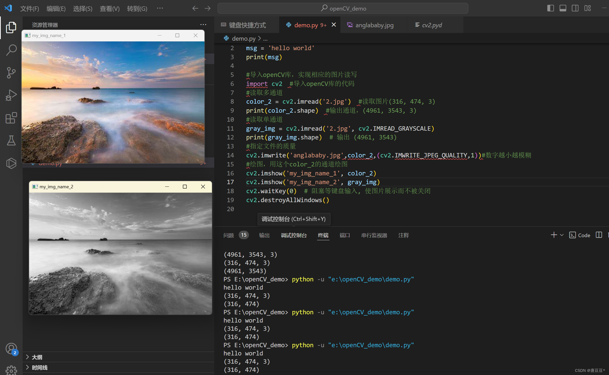The width and height of the screenshot is (609, 375).
Task: Click the import cv2 statement on line 6
Action: [264, 84]
